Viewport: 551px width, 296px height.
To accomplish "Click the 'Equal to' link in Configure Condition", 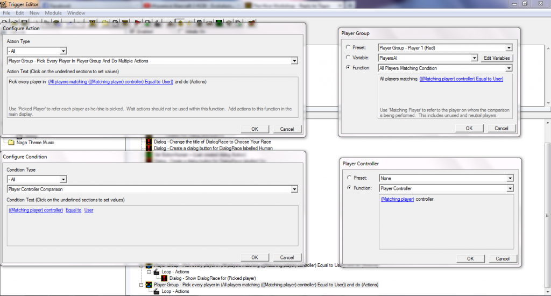I will click(x=73, y=210).
